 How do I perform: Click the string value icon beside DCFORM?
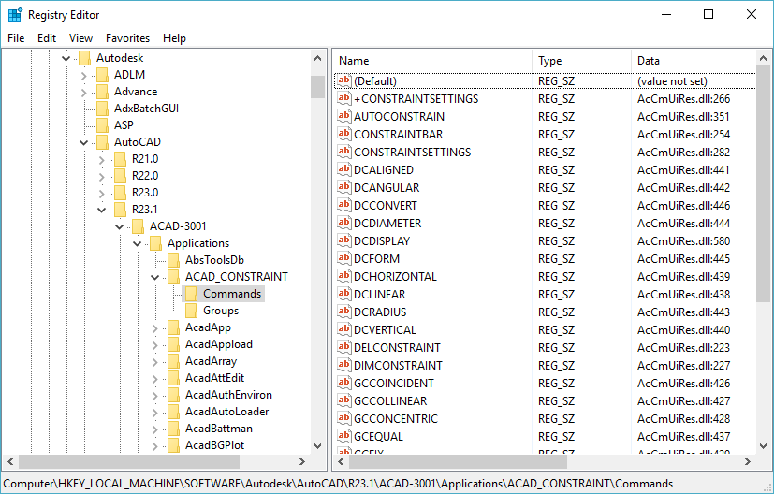(344, 258)
